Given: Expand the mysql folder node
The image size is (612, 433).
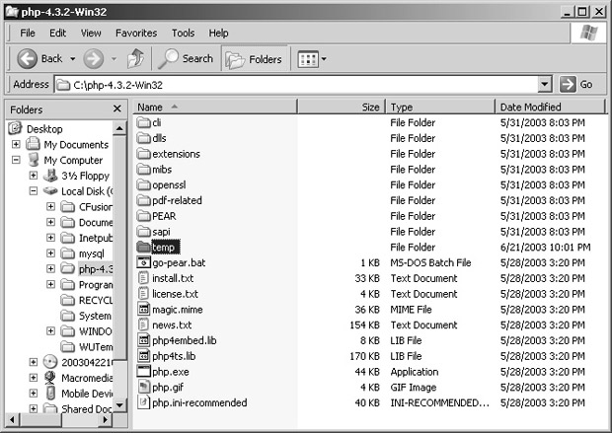Looking at the screenshot, I should coord(50,253).
